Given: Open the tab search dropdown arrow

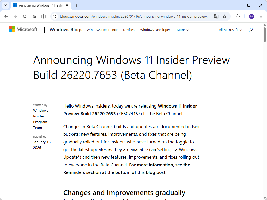Looking at the screenshot, I should 5,5.
